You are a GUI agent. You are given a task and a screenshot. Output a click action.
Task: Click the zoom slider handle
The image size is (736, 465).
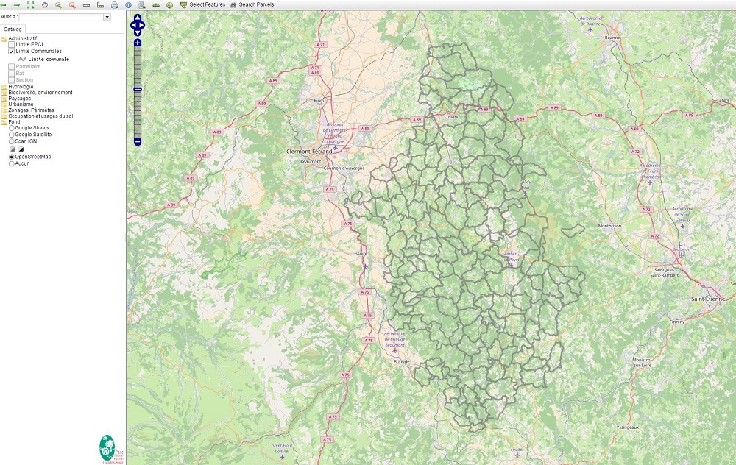tap(138, 89)
